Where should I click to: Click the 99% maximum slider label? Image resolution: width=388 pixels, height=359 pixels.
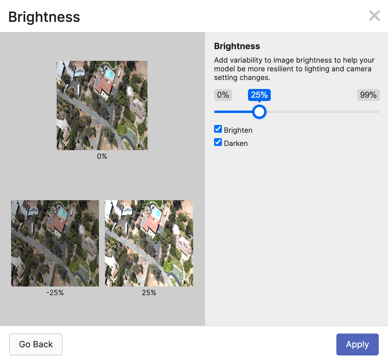(x=368, y=95)
